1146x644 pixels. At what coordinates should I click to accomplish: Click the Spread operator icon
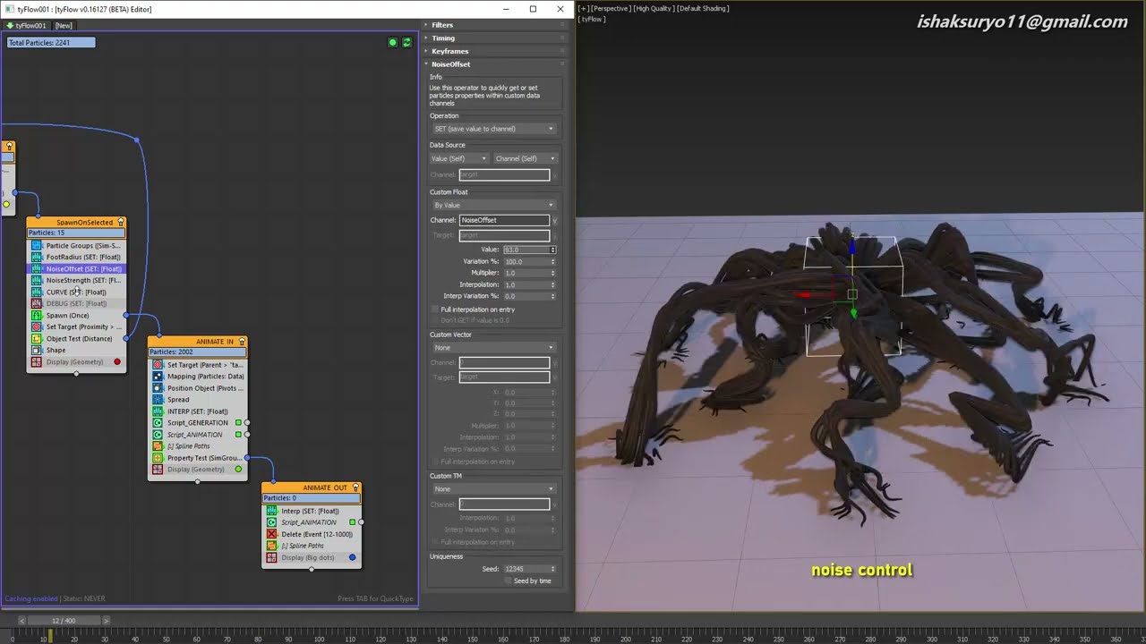[158, 399]
